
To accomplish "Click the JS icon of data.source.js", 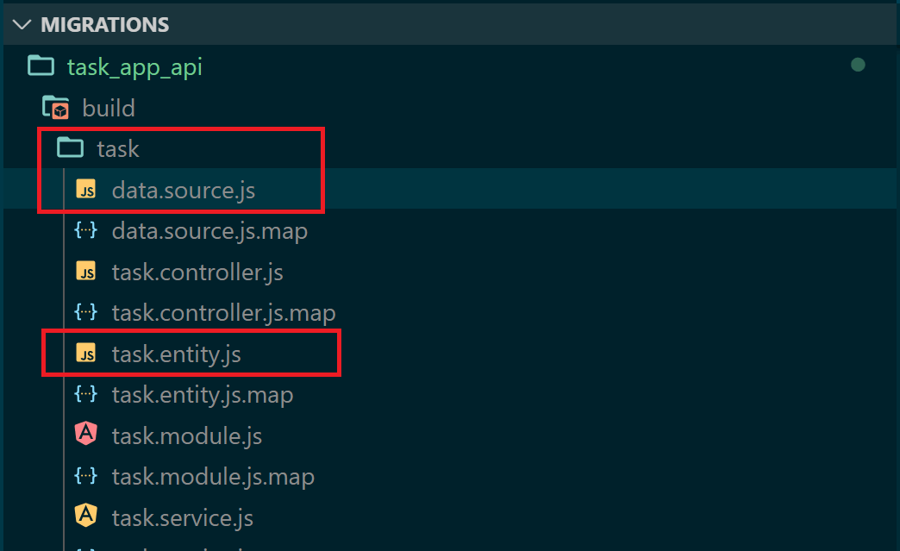I will [x=86, y=190].
